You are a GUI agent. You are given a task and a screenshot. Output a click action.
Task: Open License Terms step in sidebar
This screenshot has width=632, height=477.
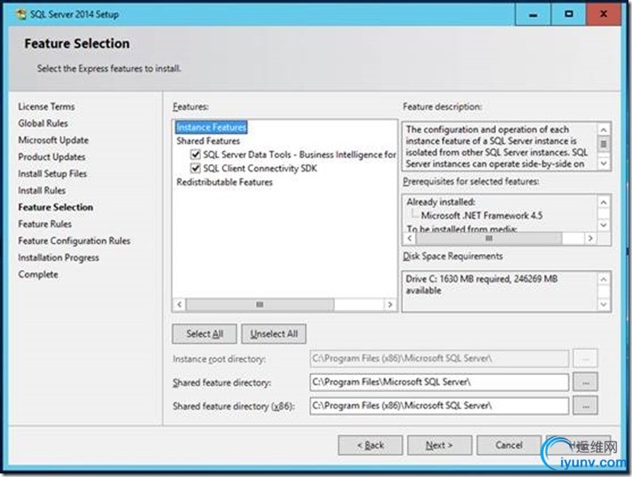(46, 107)
